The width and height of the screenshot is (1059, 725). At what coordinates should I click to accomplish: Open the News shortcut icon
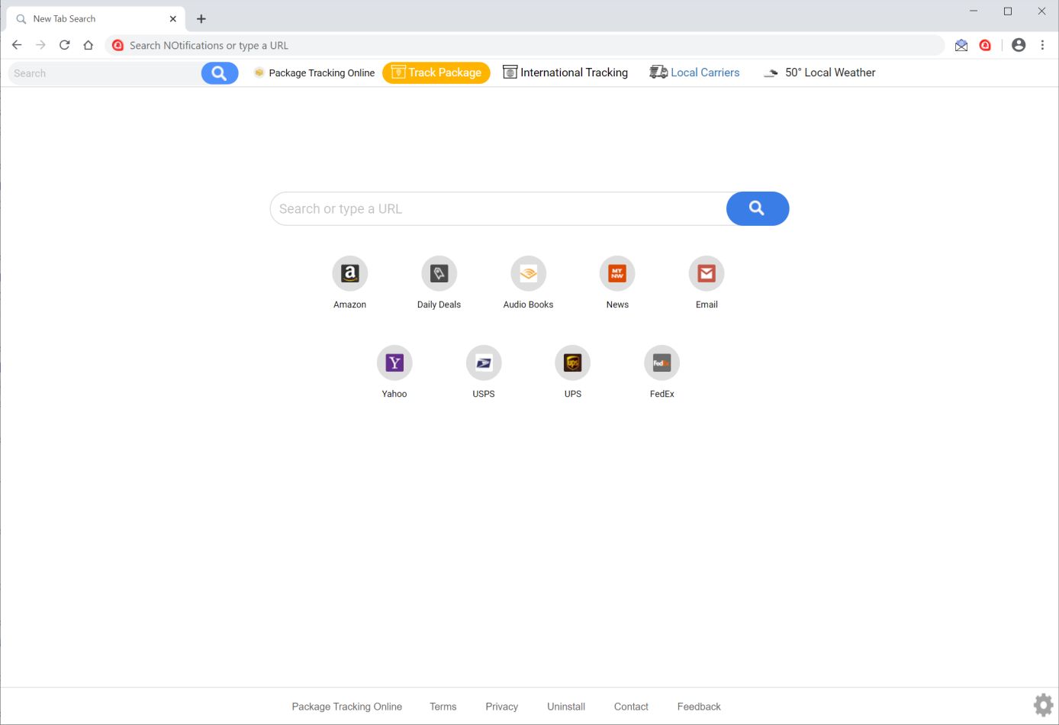[x=617, y=273]
